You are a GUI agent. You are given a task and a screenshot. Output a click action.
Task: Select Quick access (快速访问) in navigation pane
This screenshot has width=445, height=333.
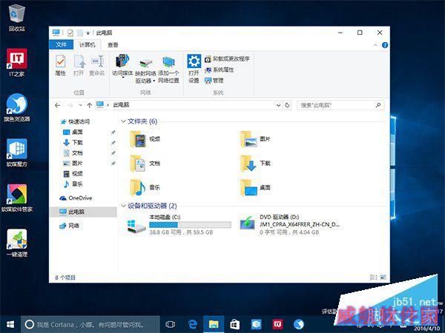[x=76, y=122]
